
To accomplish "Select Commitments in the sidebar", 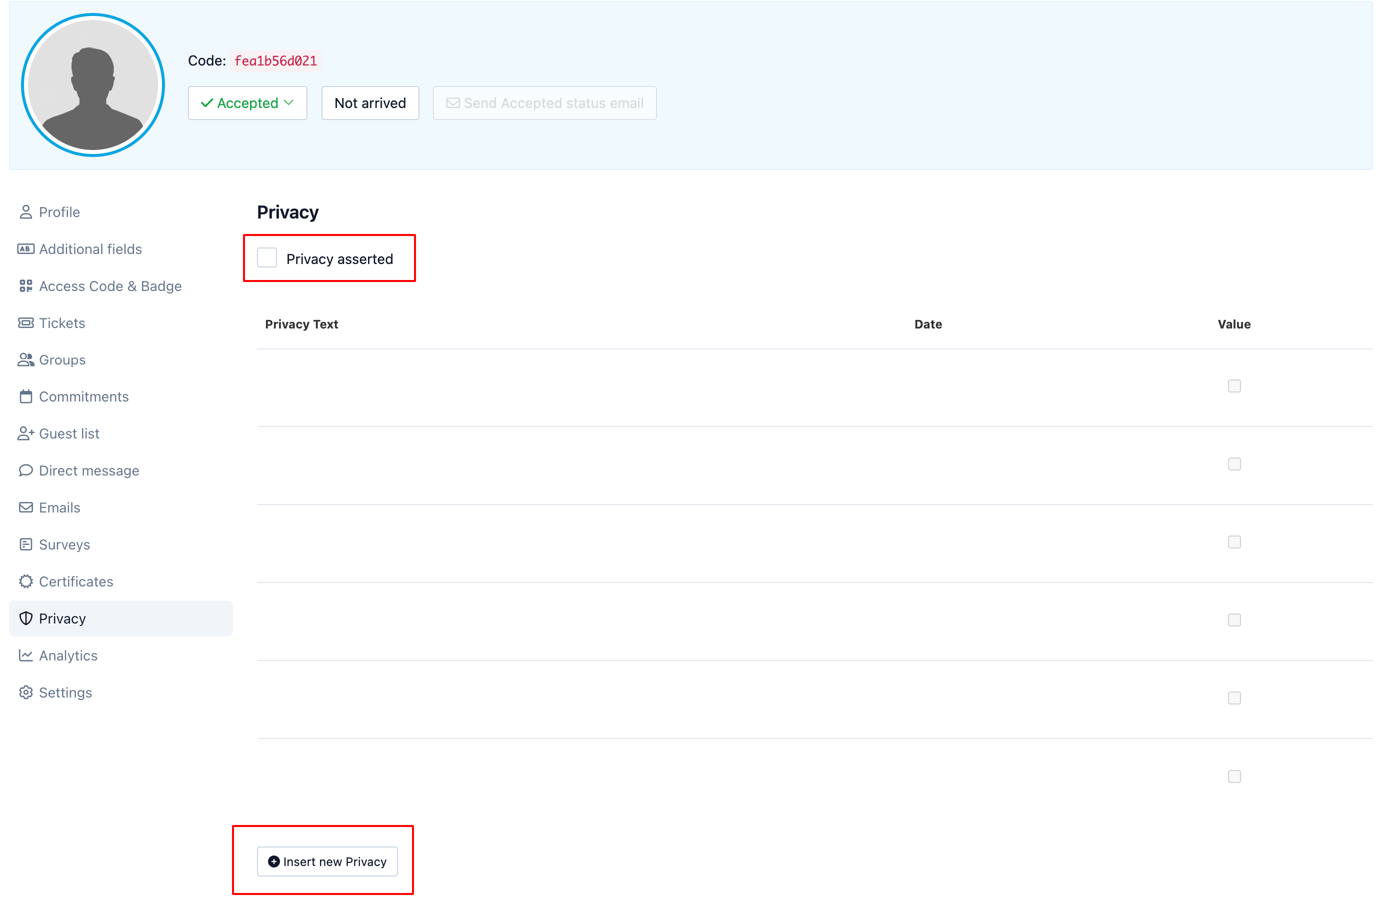I will tap(120, 397).
